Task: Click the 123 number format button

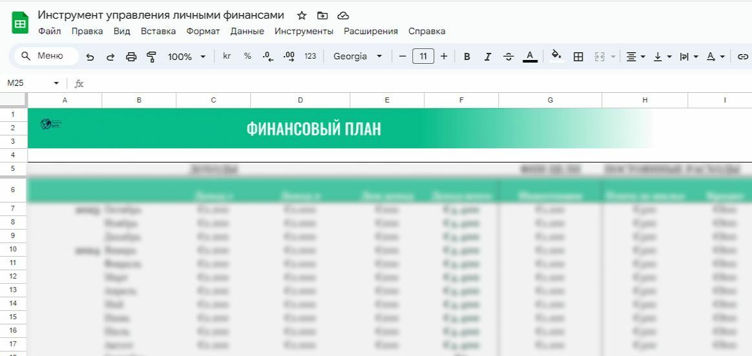Action: (310, 57)
